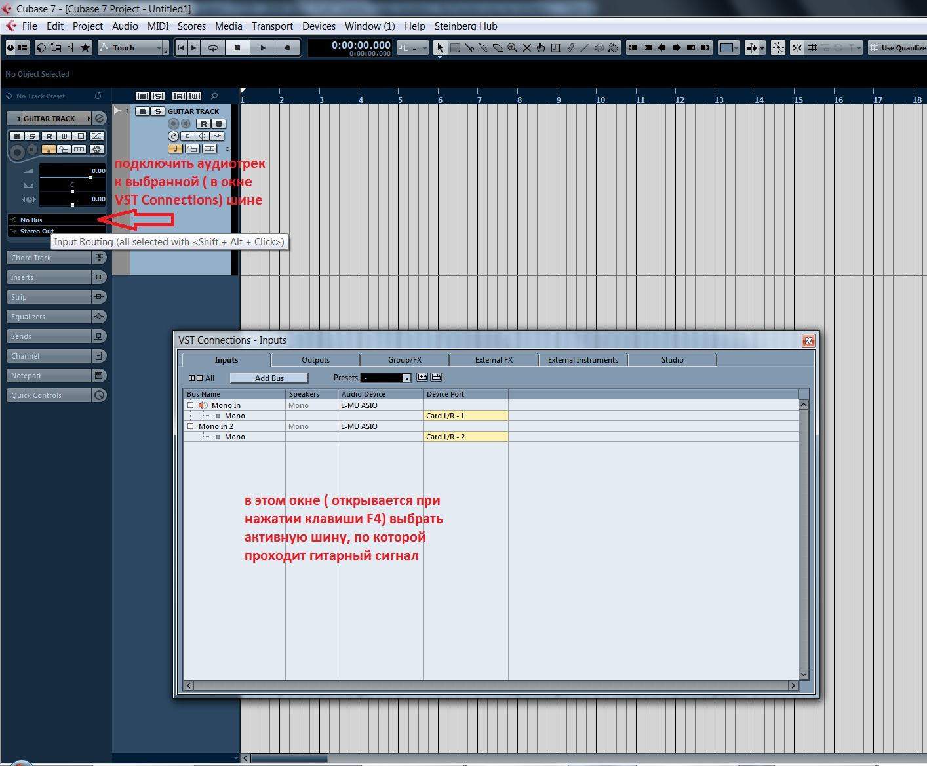Open the Stereo Out output routing selector

(57, 231)
